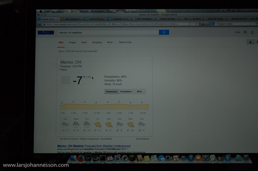Launch Lightroom from the dock
Image resolution: width=258 pixels, height=171 pixels.
click(88, 158)
